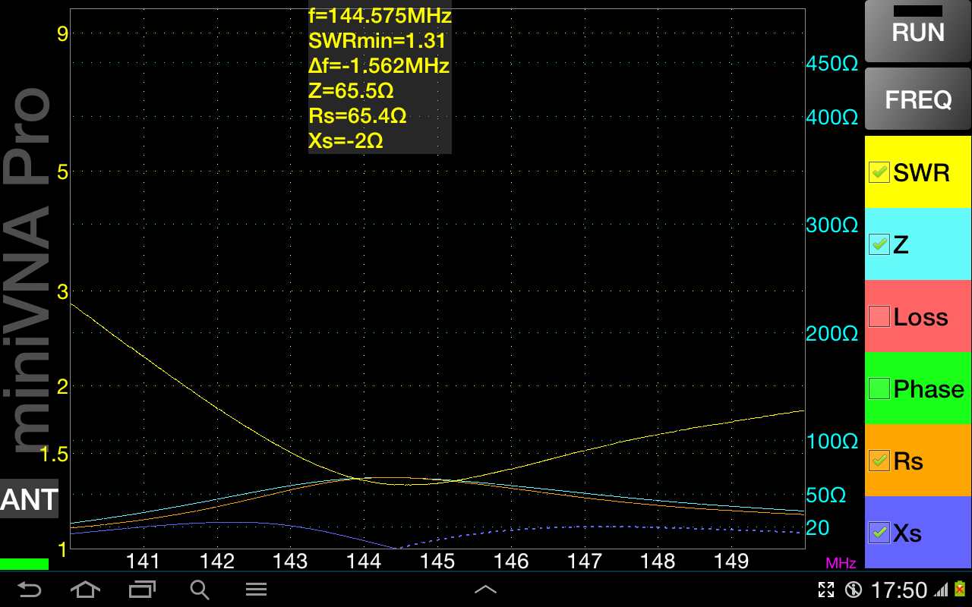Tap the black indicator on RUN button

click(918, 11)
